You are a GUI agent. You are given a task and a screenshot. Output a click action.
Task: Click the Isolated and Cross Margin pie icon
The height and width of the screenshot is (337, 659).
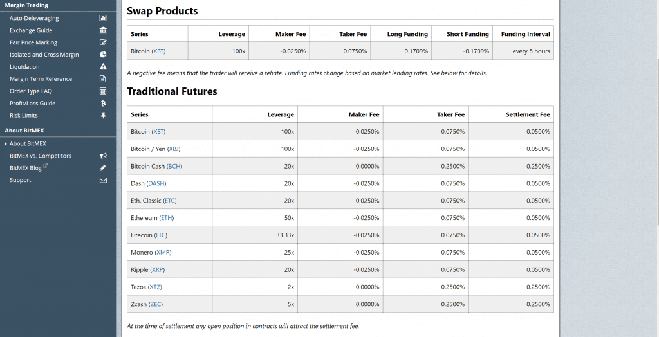point(103,55)
